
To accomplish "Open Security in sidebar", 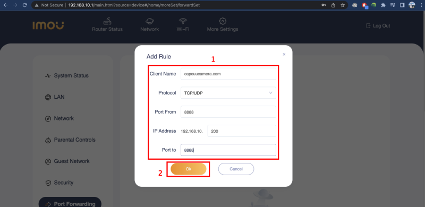I will click(x=59, y=183).
